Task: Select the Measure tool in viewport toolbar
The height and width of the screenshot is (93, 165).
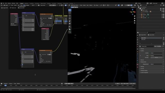Action: pos(70,29)
